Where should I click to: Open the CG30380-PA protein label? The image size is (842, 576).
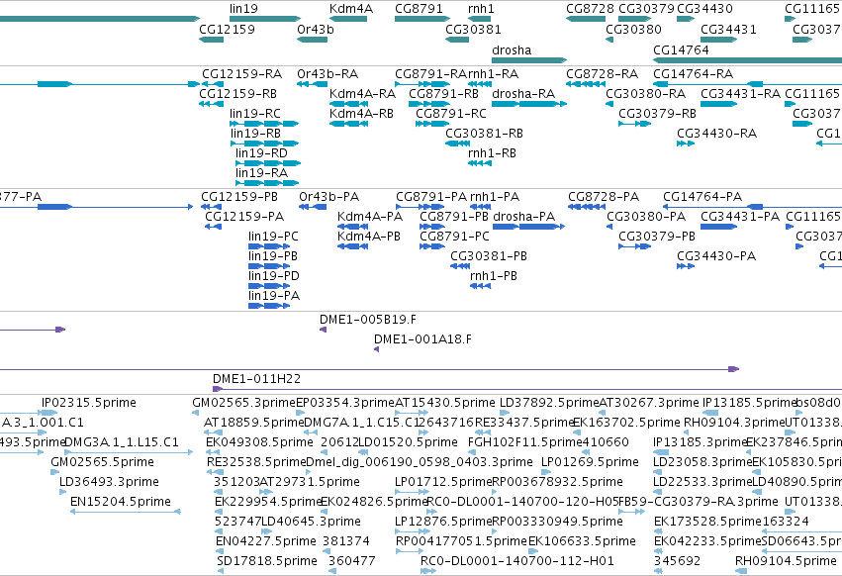646,216
